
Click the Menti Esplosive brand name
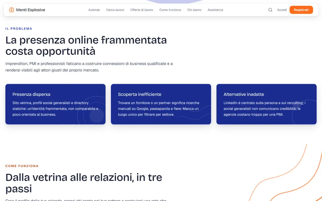point(31,10)
